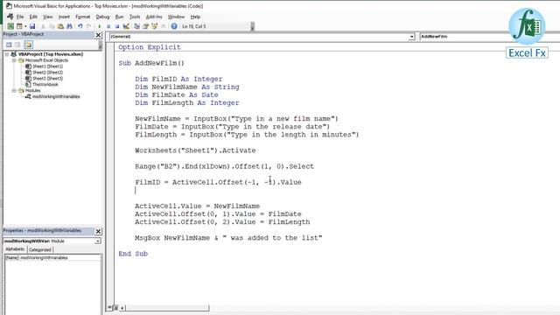Switch to the Categorized properties tab
The width and height of the screenshot is (560, 315).
tap(40, 249)
